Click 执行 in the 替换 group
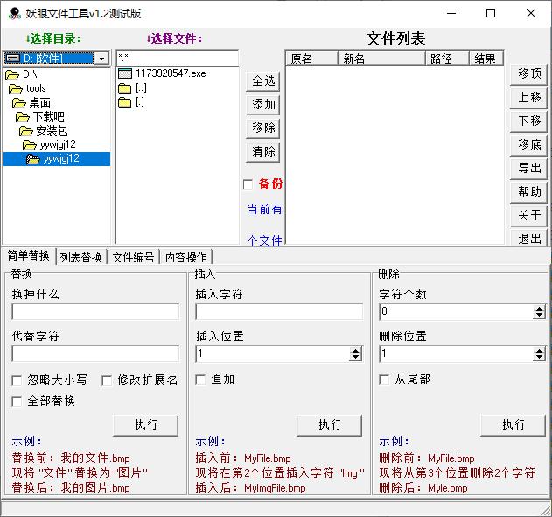The image size is (552, 517). [x=146, y=425]
